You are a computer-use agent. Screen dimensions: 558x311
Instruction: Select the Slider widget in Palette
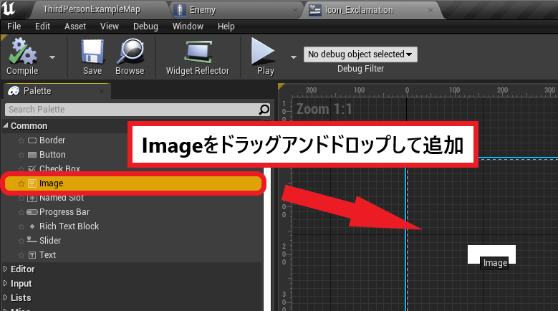point(50,241)
